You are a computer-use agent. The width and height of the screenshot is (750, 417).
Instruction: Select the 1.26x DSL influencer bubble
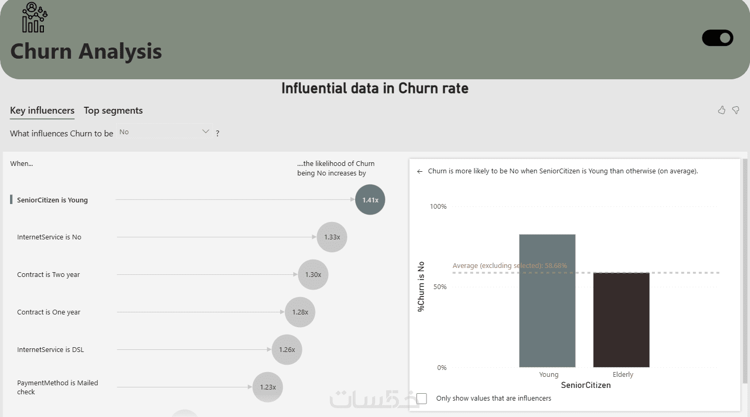[x=286, y=349]
